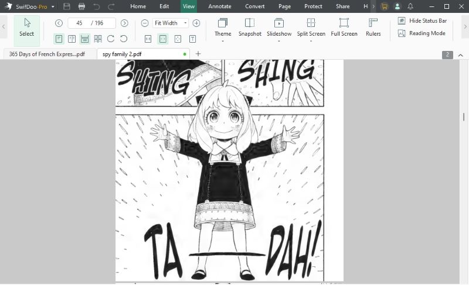This screenshot has width=469, height=285.
Task: Select the fit page button
Action: tap(178, 39)
